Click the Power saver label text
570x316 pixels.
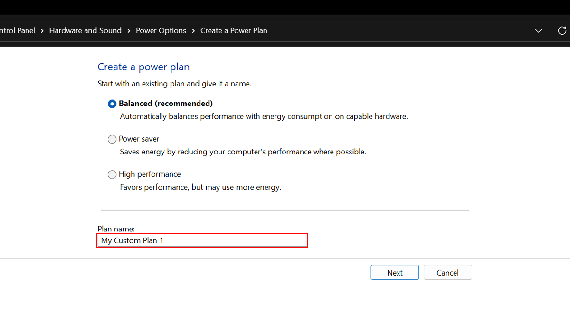click(139, 139)
